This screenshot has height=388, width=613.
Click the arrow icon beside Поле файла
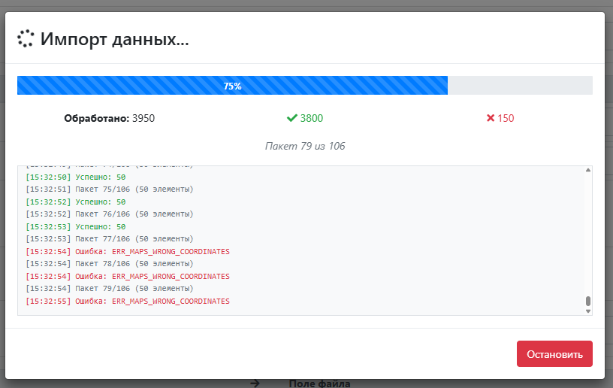(255, 383)
